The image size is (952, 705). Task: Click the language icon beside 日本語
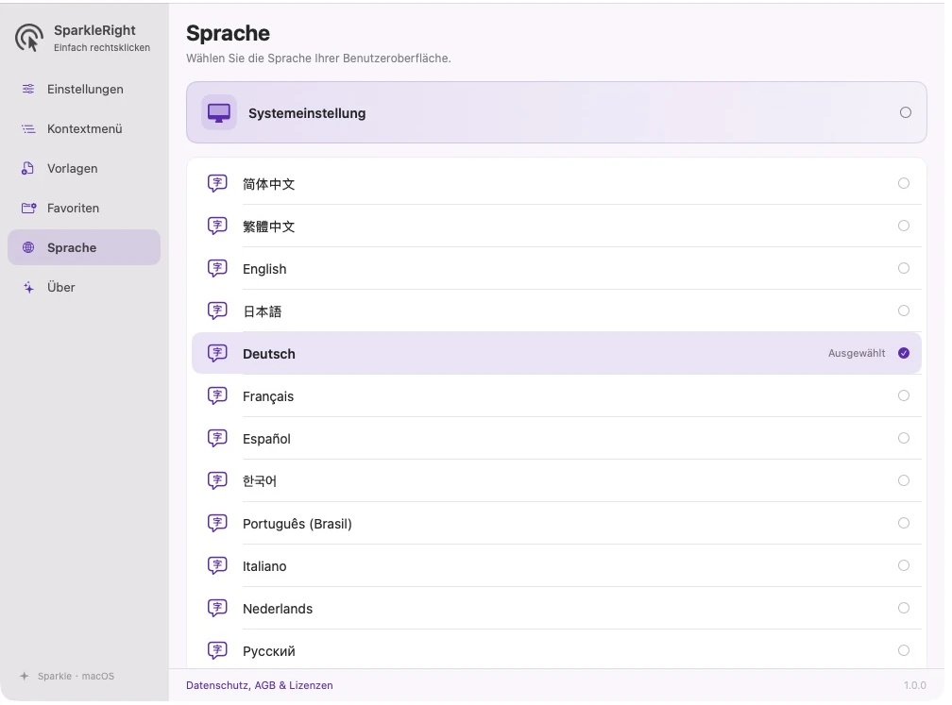pos(217,311)
